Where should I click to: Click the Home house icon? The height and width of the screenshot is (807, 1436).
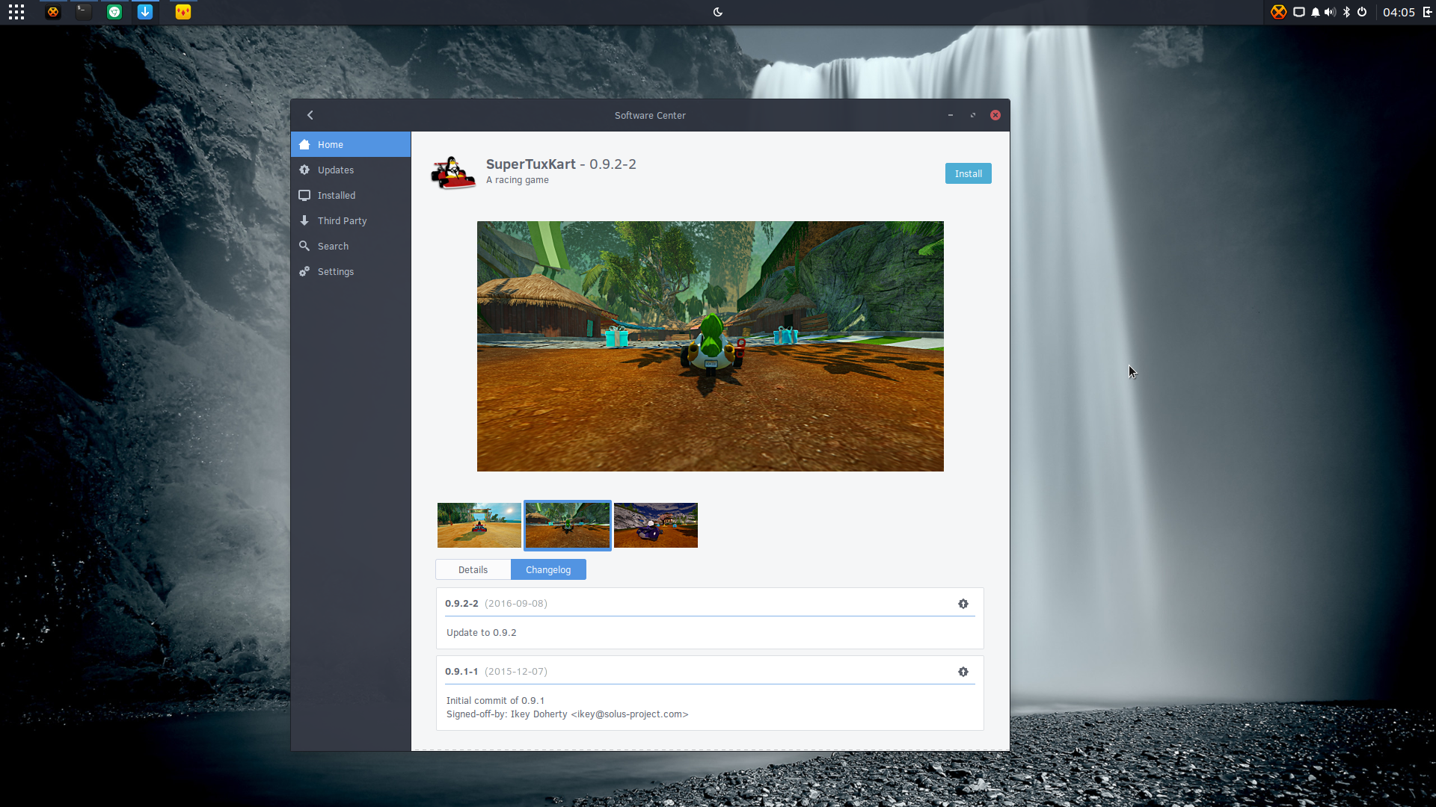(304, 144)
